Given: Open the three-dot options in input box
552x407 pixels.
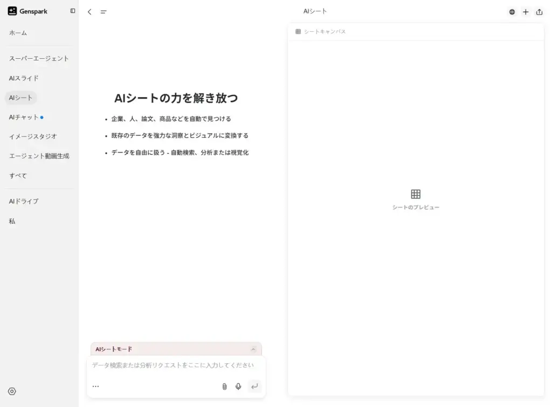Looking at the screenshot, I should point(95,386).
